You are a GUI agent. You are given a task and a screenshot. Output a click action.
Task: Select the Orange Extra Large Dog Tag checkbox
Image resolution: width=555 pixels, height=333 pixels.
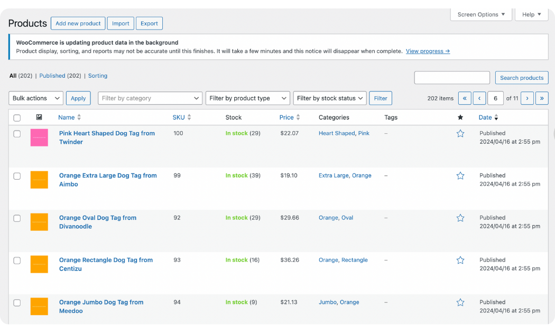tap(17, 176)
